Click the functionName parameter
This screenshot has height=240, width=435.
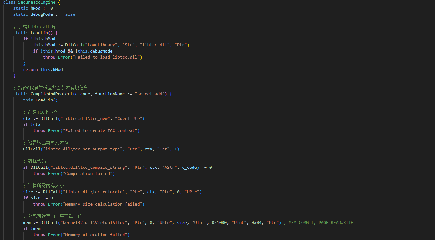coord(110,94)
